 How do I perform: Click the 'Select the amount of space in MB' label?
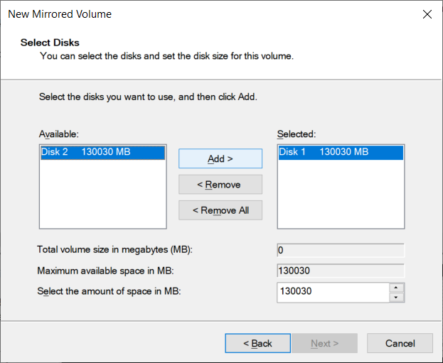[109, 291]
